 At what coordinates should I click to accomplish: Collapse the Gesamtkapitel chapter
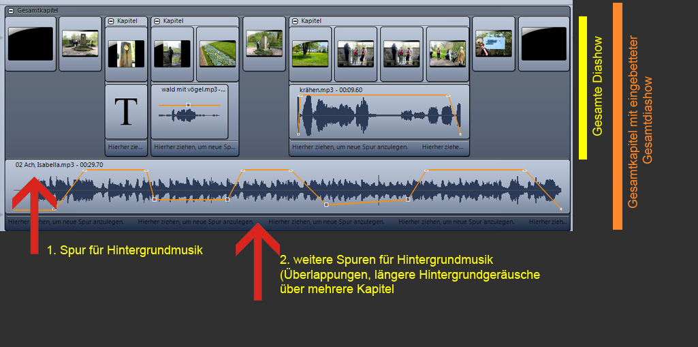tap(10, 11)
